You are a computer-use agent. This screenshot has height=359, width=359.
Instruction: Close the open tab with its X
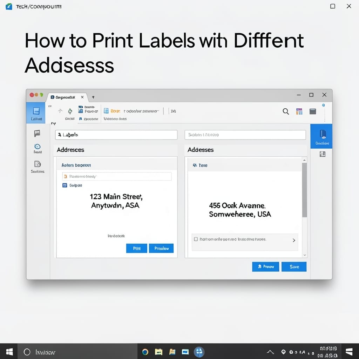(82, 97)
